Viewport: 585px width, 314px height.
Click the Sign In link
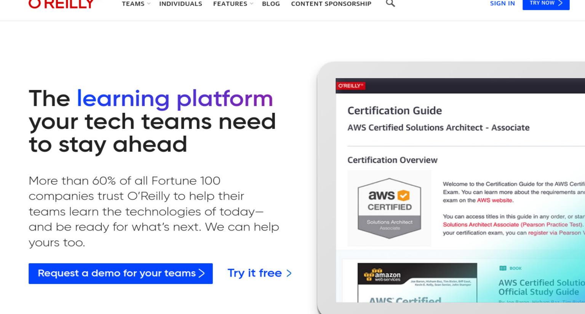(x=502, y=3)
